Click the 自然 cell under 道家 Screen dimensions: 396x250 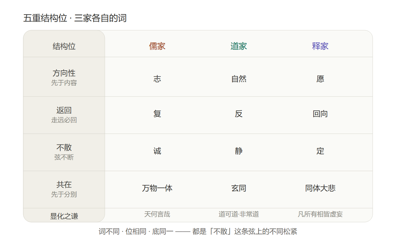pyautogui.click(x=239, y=79)
